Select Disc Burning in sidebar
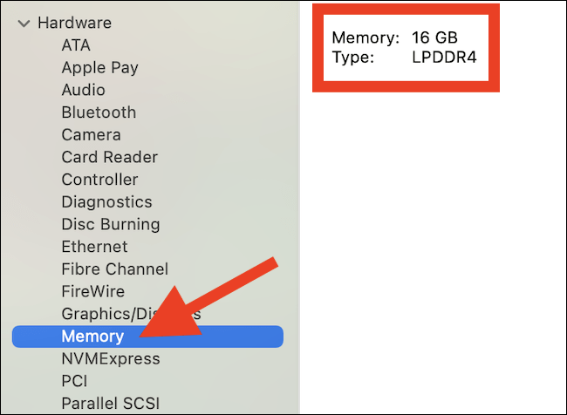This screenshot has height=415, width=567. (110, 224)
